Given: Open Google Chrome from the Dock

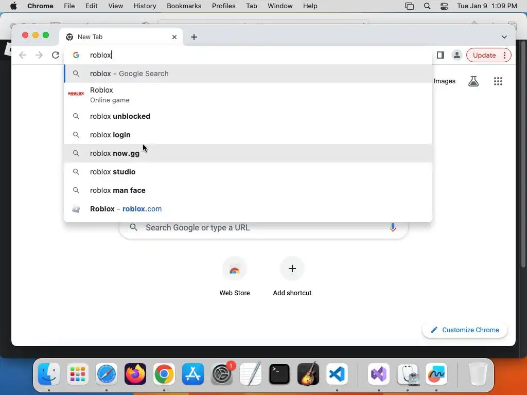Looking at the screenshot, I should click(x=164, y=374).
